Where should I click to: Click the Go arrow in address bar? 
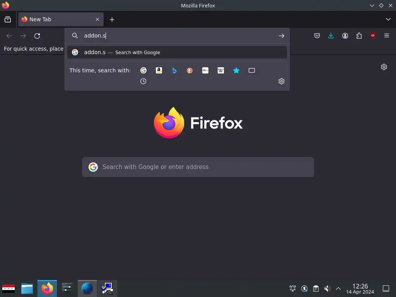pyautogui.click(x=282, y=36)
